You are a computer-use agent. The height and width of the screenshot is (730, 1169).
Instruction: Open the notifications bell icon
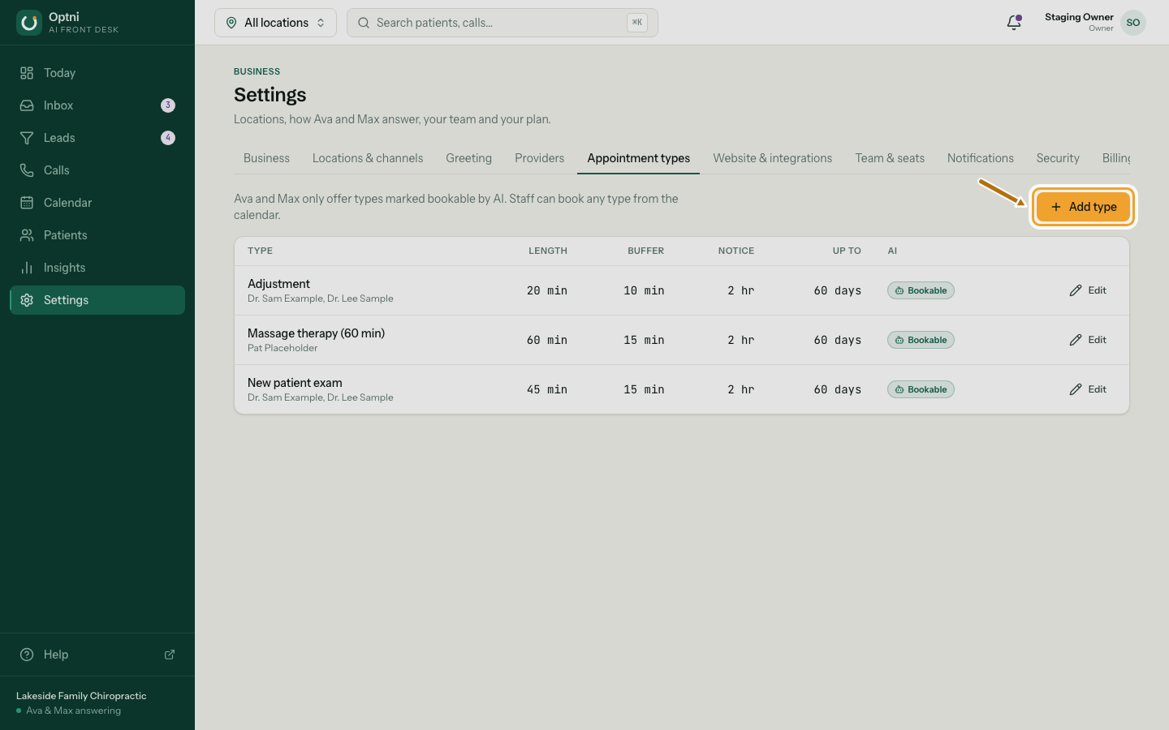pyautogui.click(x=1014, y=23)
